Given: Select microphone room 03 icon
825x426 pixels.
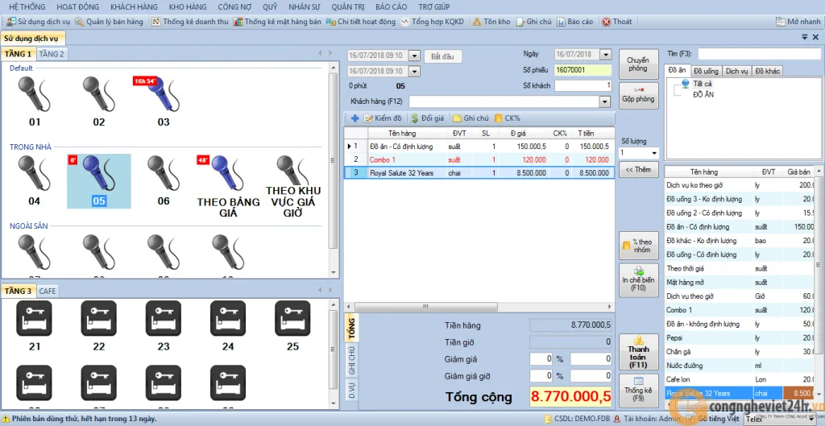Looking at the screenshot, I should [x=162, y=93].
